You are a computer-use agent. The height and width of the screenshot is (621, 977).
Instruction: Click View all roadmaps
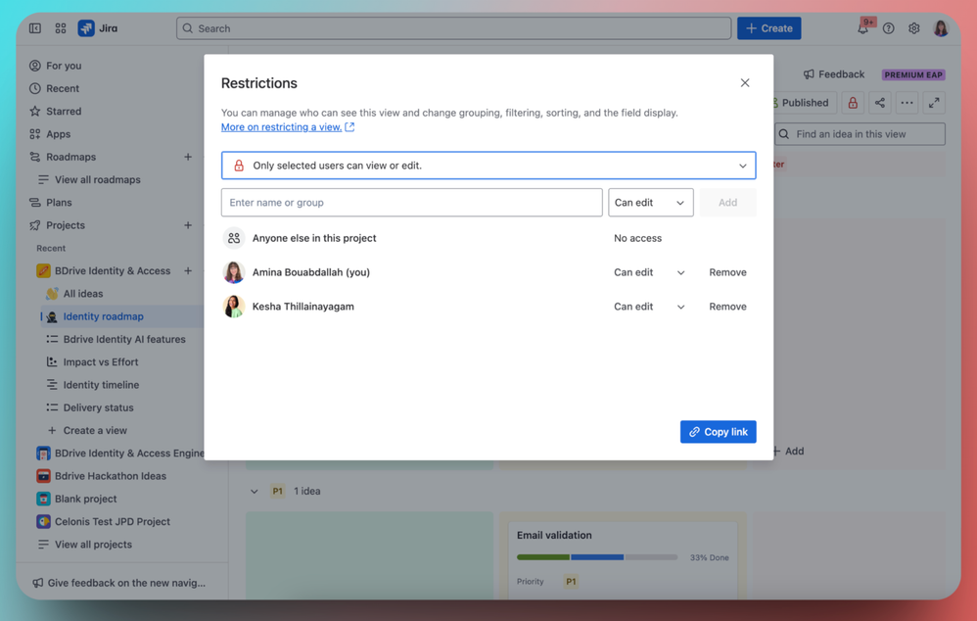coord(97,179)
